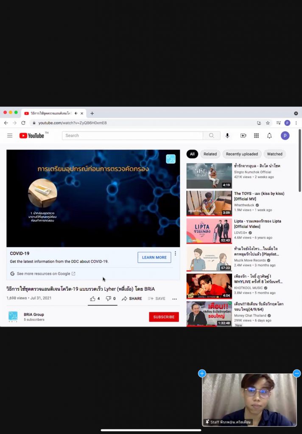302x434 pixels.
Task: Open Chrome profile avatar in toolbar
Action: pos(287,122)
